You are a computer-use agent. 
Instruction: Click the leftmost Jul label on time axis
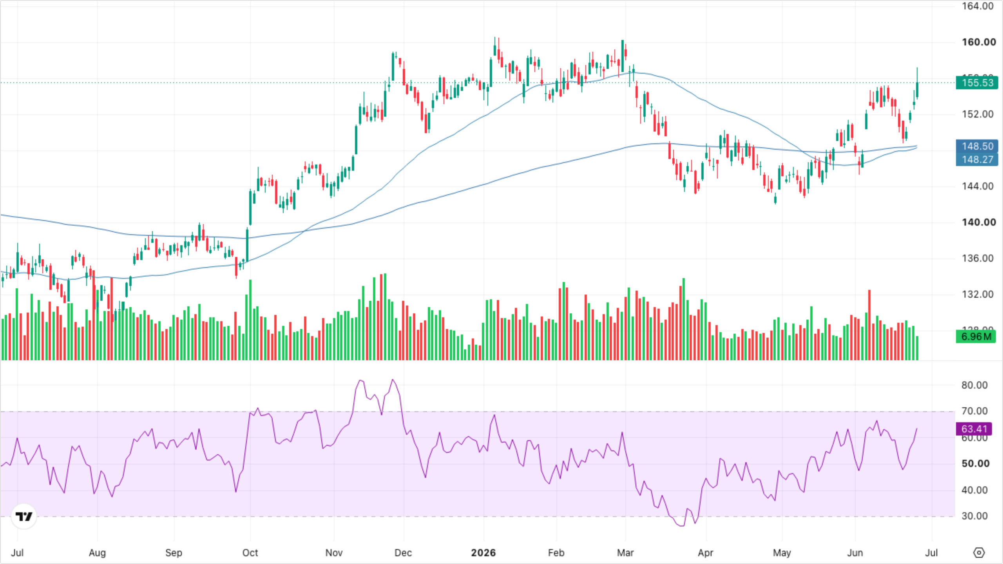[x=17, y=553]
